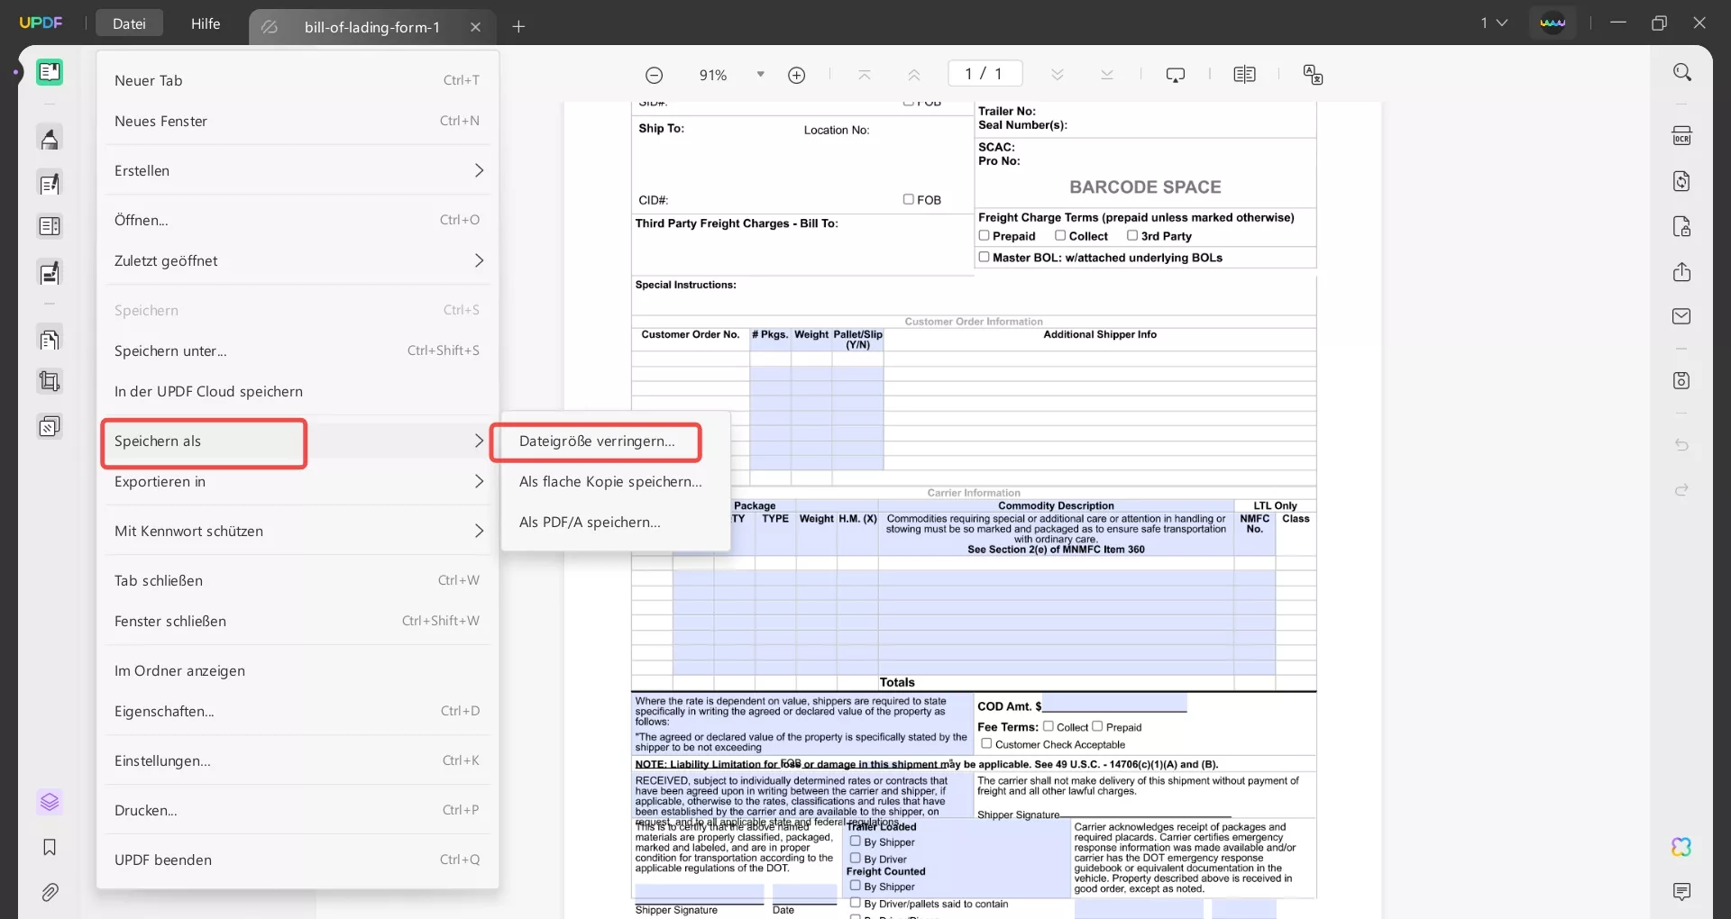This screenshot has height=919, width=1731.
Task: Choose Als PDF/A speichern option
Action: [590, 523]
